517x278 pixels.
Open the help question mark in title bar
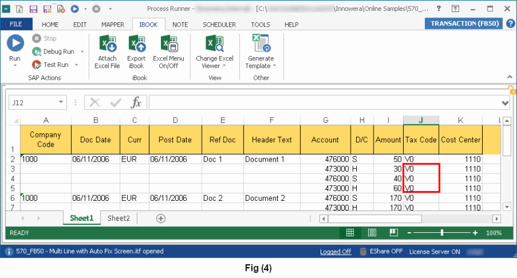[439, 8]
